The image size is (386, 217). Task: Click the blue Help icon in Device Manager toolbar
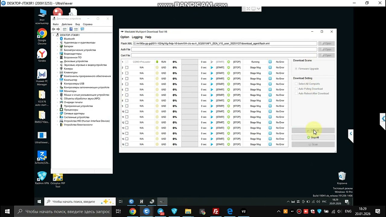71,29
